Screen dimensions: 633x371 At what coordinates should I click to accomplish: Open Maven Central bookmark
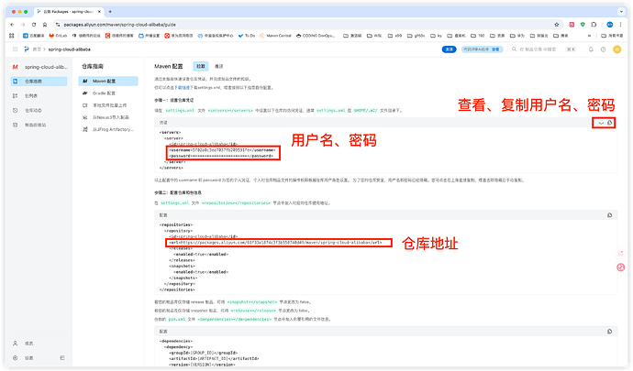coord(276,36)
